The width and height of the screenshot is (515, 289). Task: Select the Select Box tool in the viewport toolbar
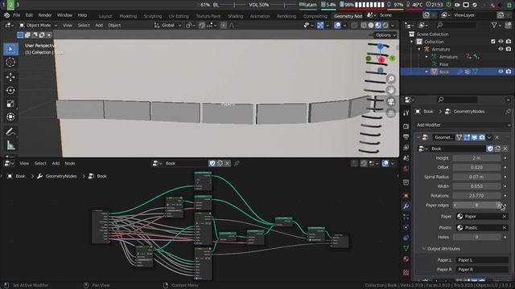click(x=10, y=49)
